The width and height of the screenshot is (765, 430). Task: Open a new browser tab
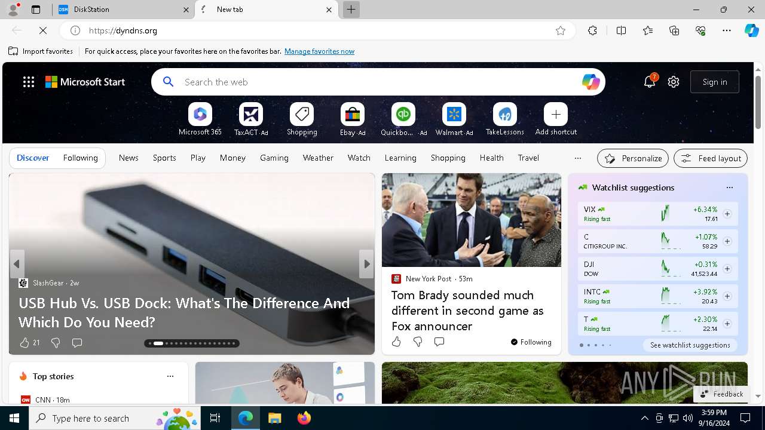pyautogui.click(x=351, y=10)
